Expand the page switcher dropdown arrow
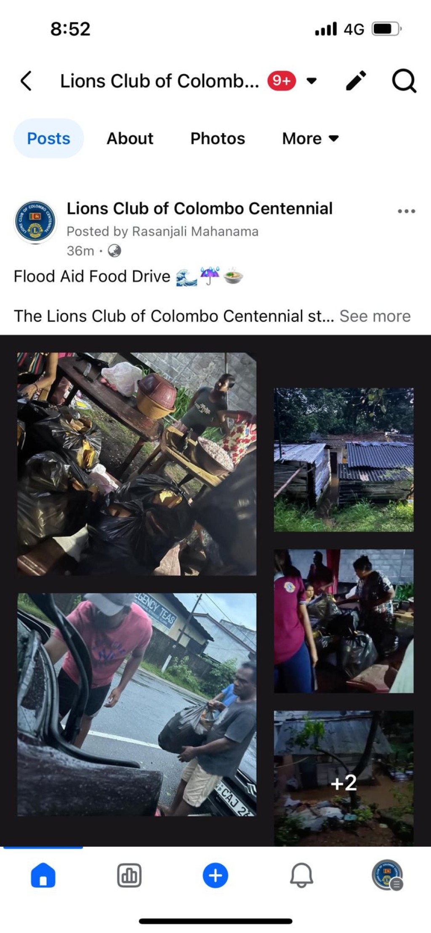 click(311, 80)
